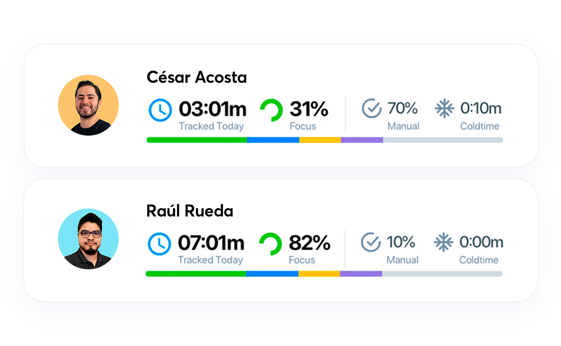Select the Raúl Rueda name heading
This screenshot has height=346, width=561.
coord(190,211)
